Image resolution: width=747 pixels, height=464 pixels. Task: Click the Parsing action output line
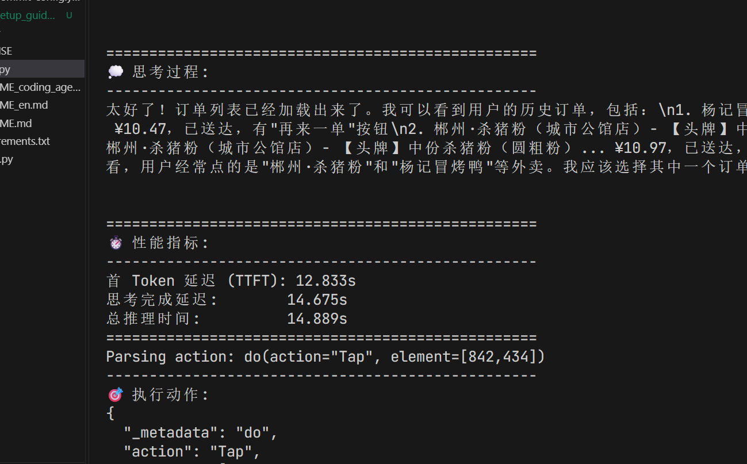point(325,356)
